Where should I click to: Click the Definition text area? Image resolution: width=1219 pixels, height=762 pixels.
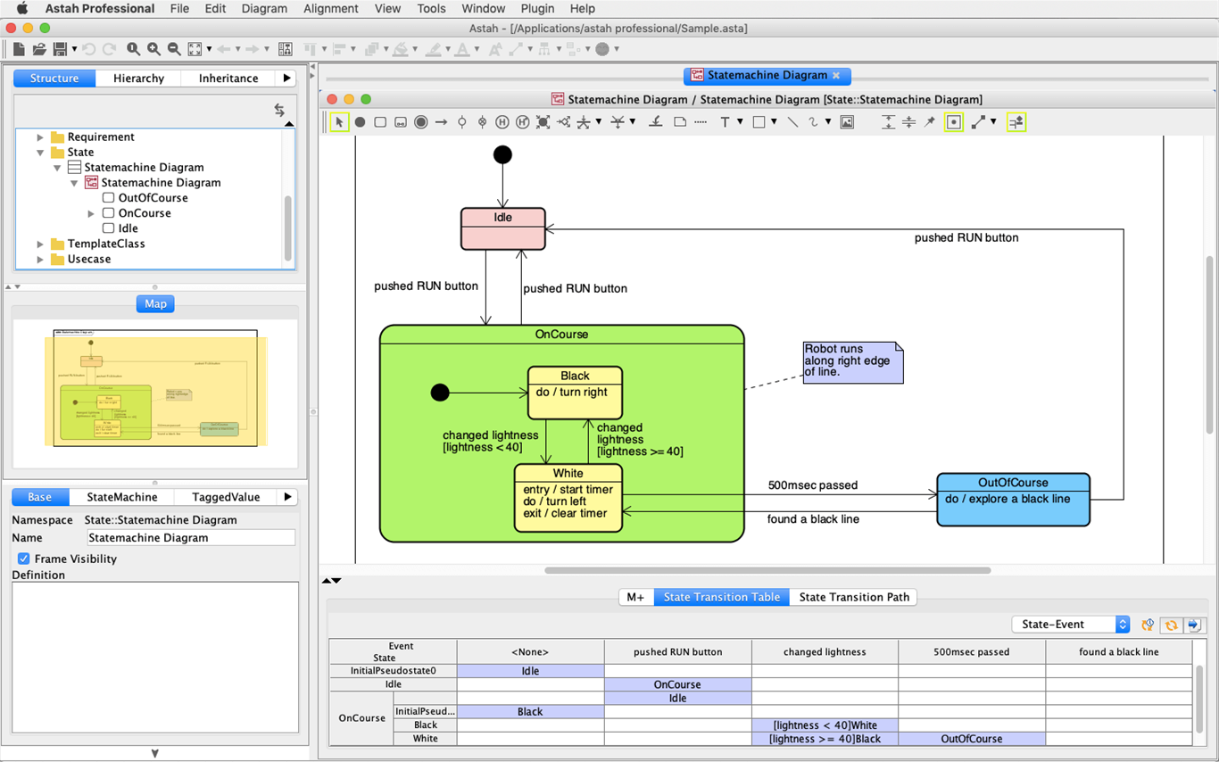(155, 658)
